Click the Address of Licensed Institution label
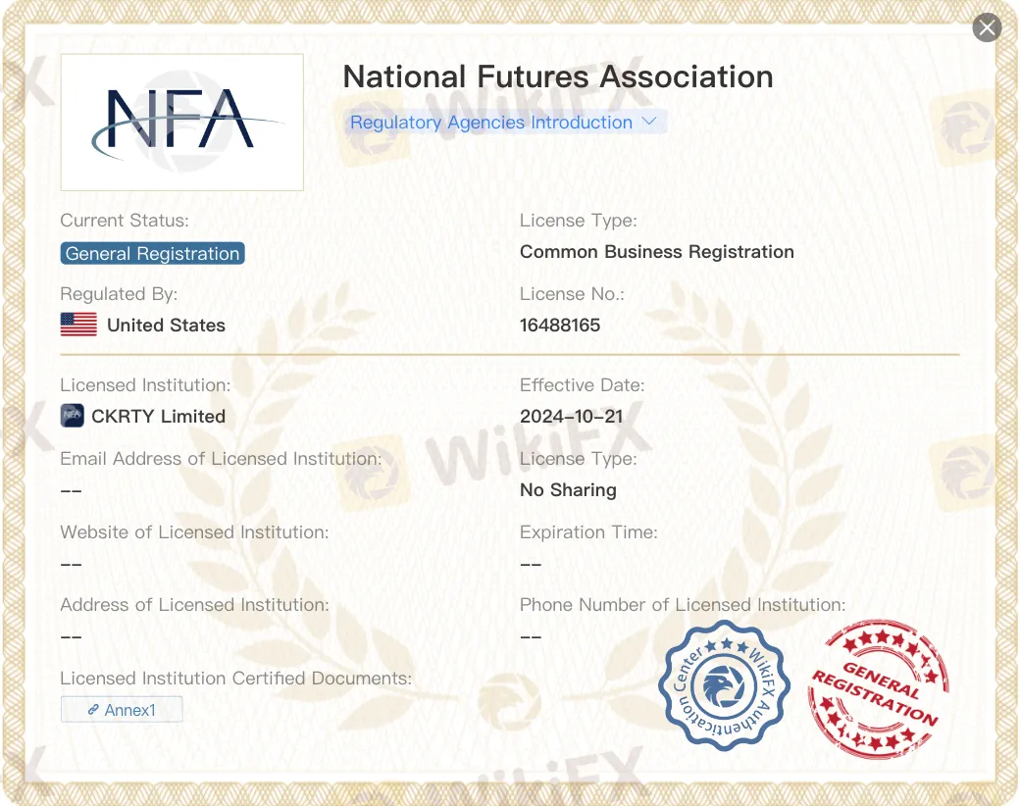1020x806 pixels. [x=195, y=605]
